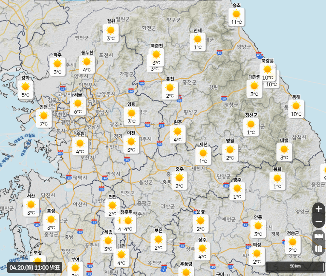The image size is (326, 276).
Task: Select the 수원 4°C weather marker
Action: (80, 146)
